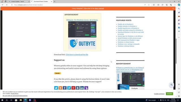Screen dimensions: 181x102
Task: Share via the orange Odnoklassniki icon
Action: coord(60,88)
